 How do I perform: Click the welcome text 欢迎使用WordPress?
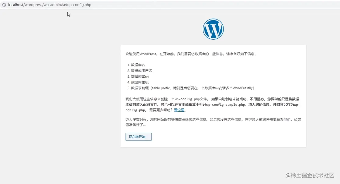(141, 54)
